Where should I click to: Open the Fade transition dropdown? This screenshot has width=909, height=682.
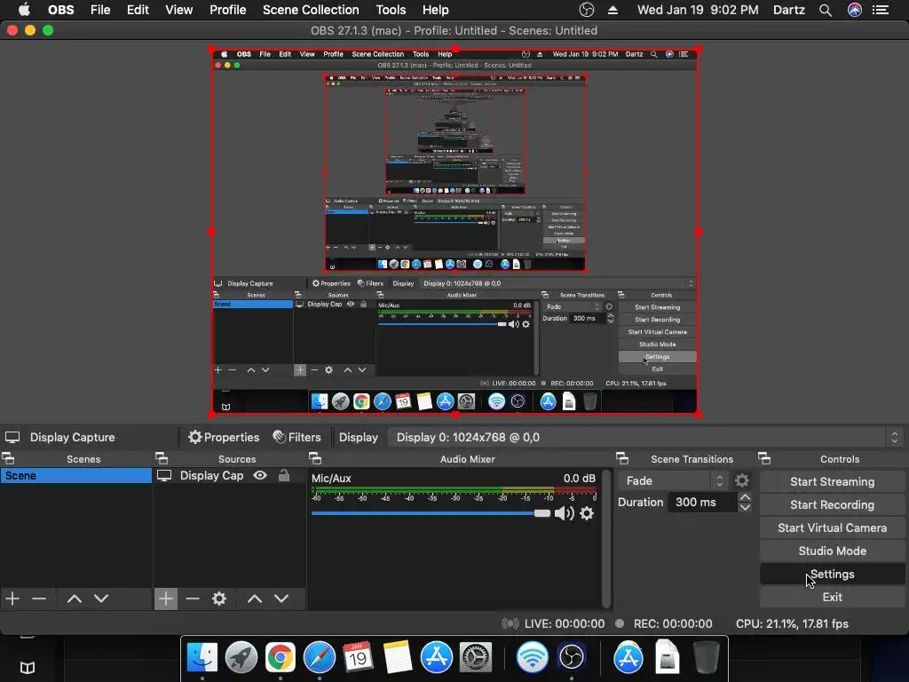pos(673,480)
